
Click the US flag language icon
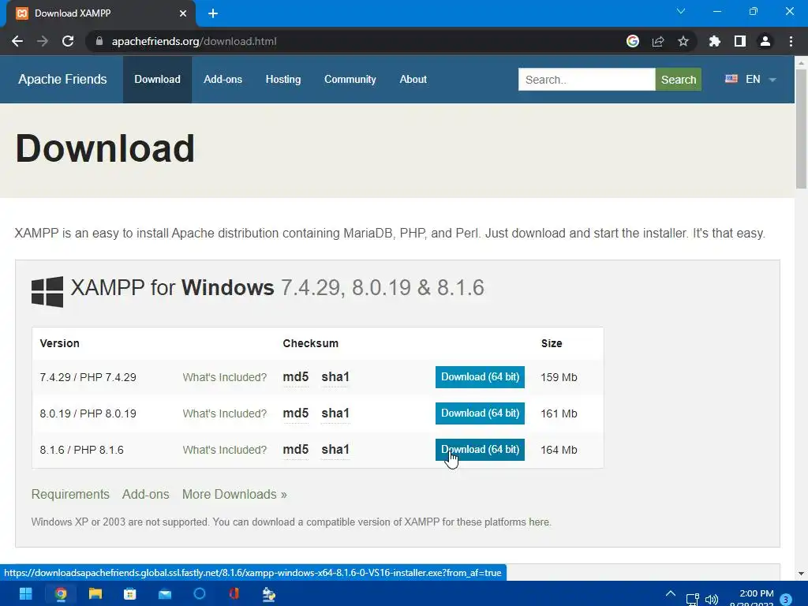pos(731,79)
